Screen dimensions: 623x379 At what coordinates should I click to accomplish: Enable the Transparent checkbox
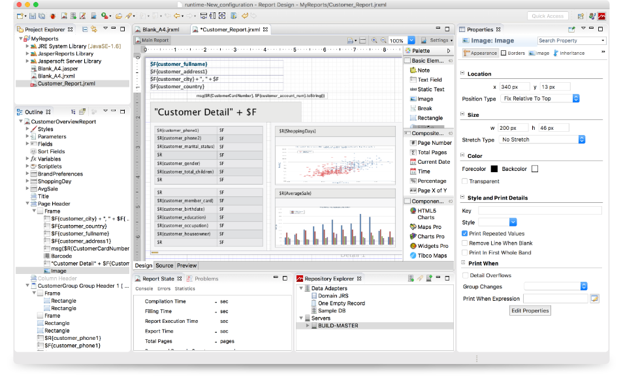pyautogui.click(x=464, y=181)
